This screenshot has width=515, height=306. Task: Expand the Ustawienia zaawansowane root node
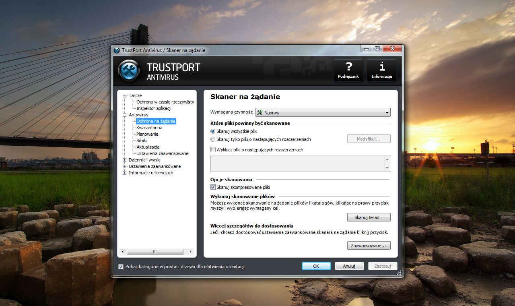tap(124, 166)
